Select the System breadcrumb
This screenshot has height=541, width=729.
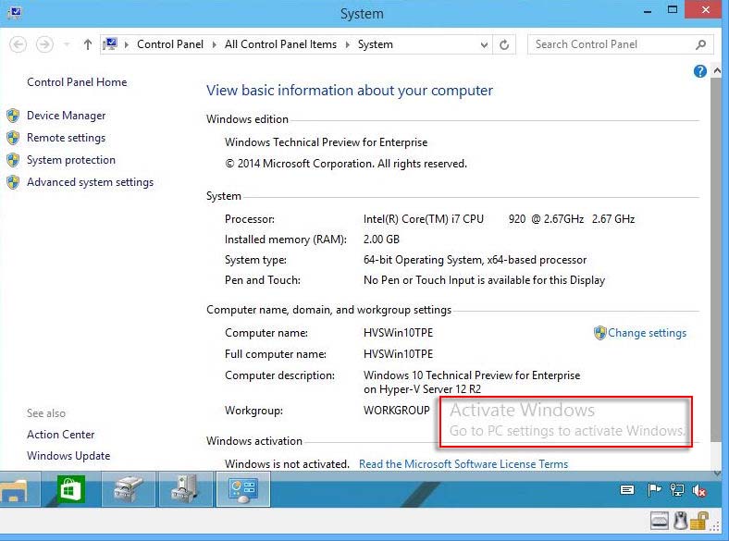click(x=376, y=44)
